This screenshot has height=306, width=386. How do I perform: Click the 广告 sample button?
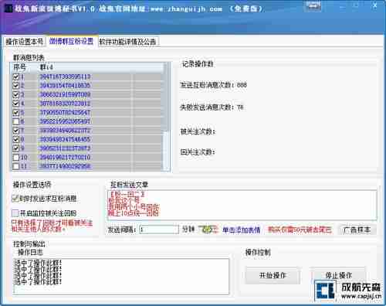[x=357, y=229]
